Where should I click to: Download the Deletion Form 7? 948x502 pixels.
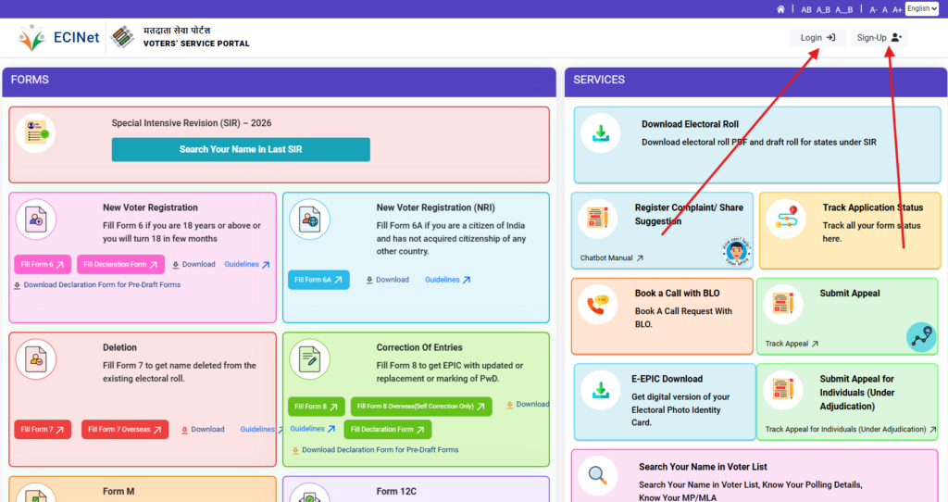(203, 430)
